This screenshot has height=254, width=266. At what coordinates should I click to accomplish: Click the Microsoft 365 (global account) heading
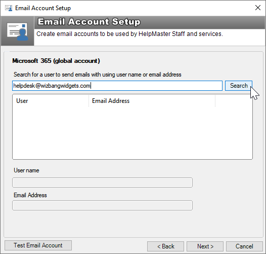coord(56,61)
